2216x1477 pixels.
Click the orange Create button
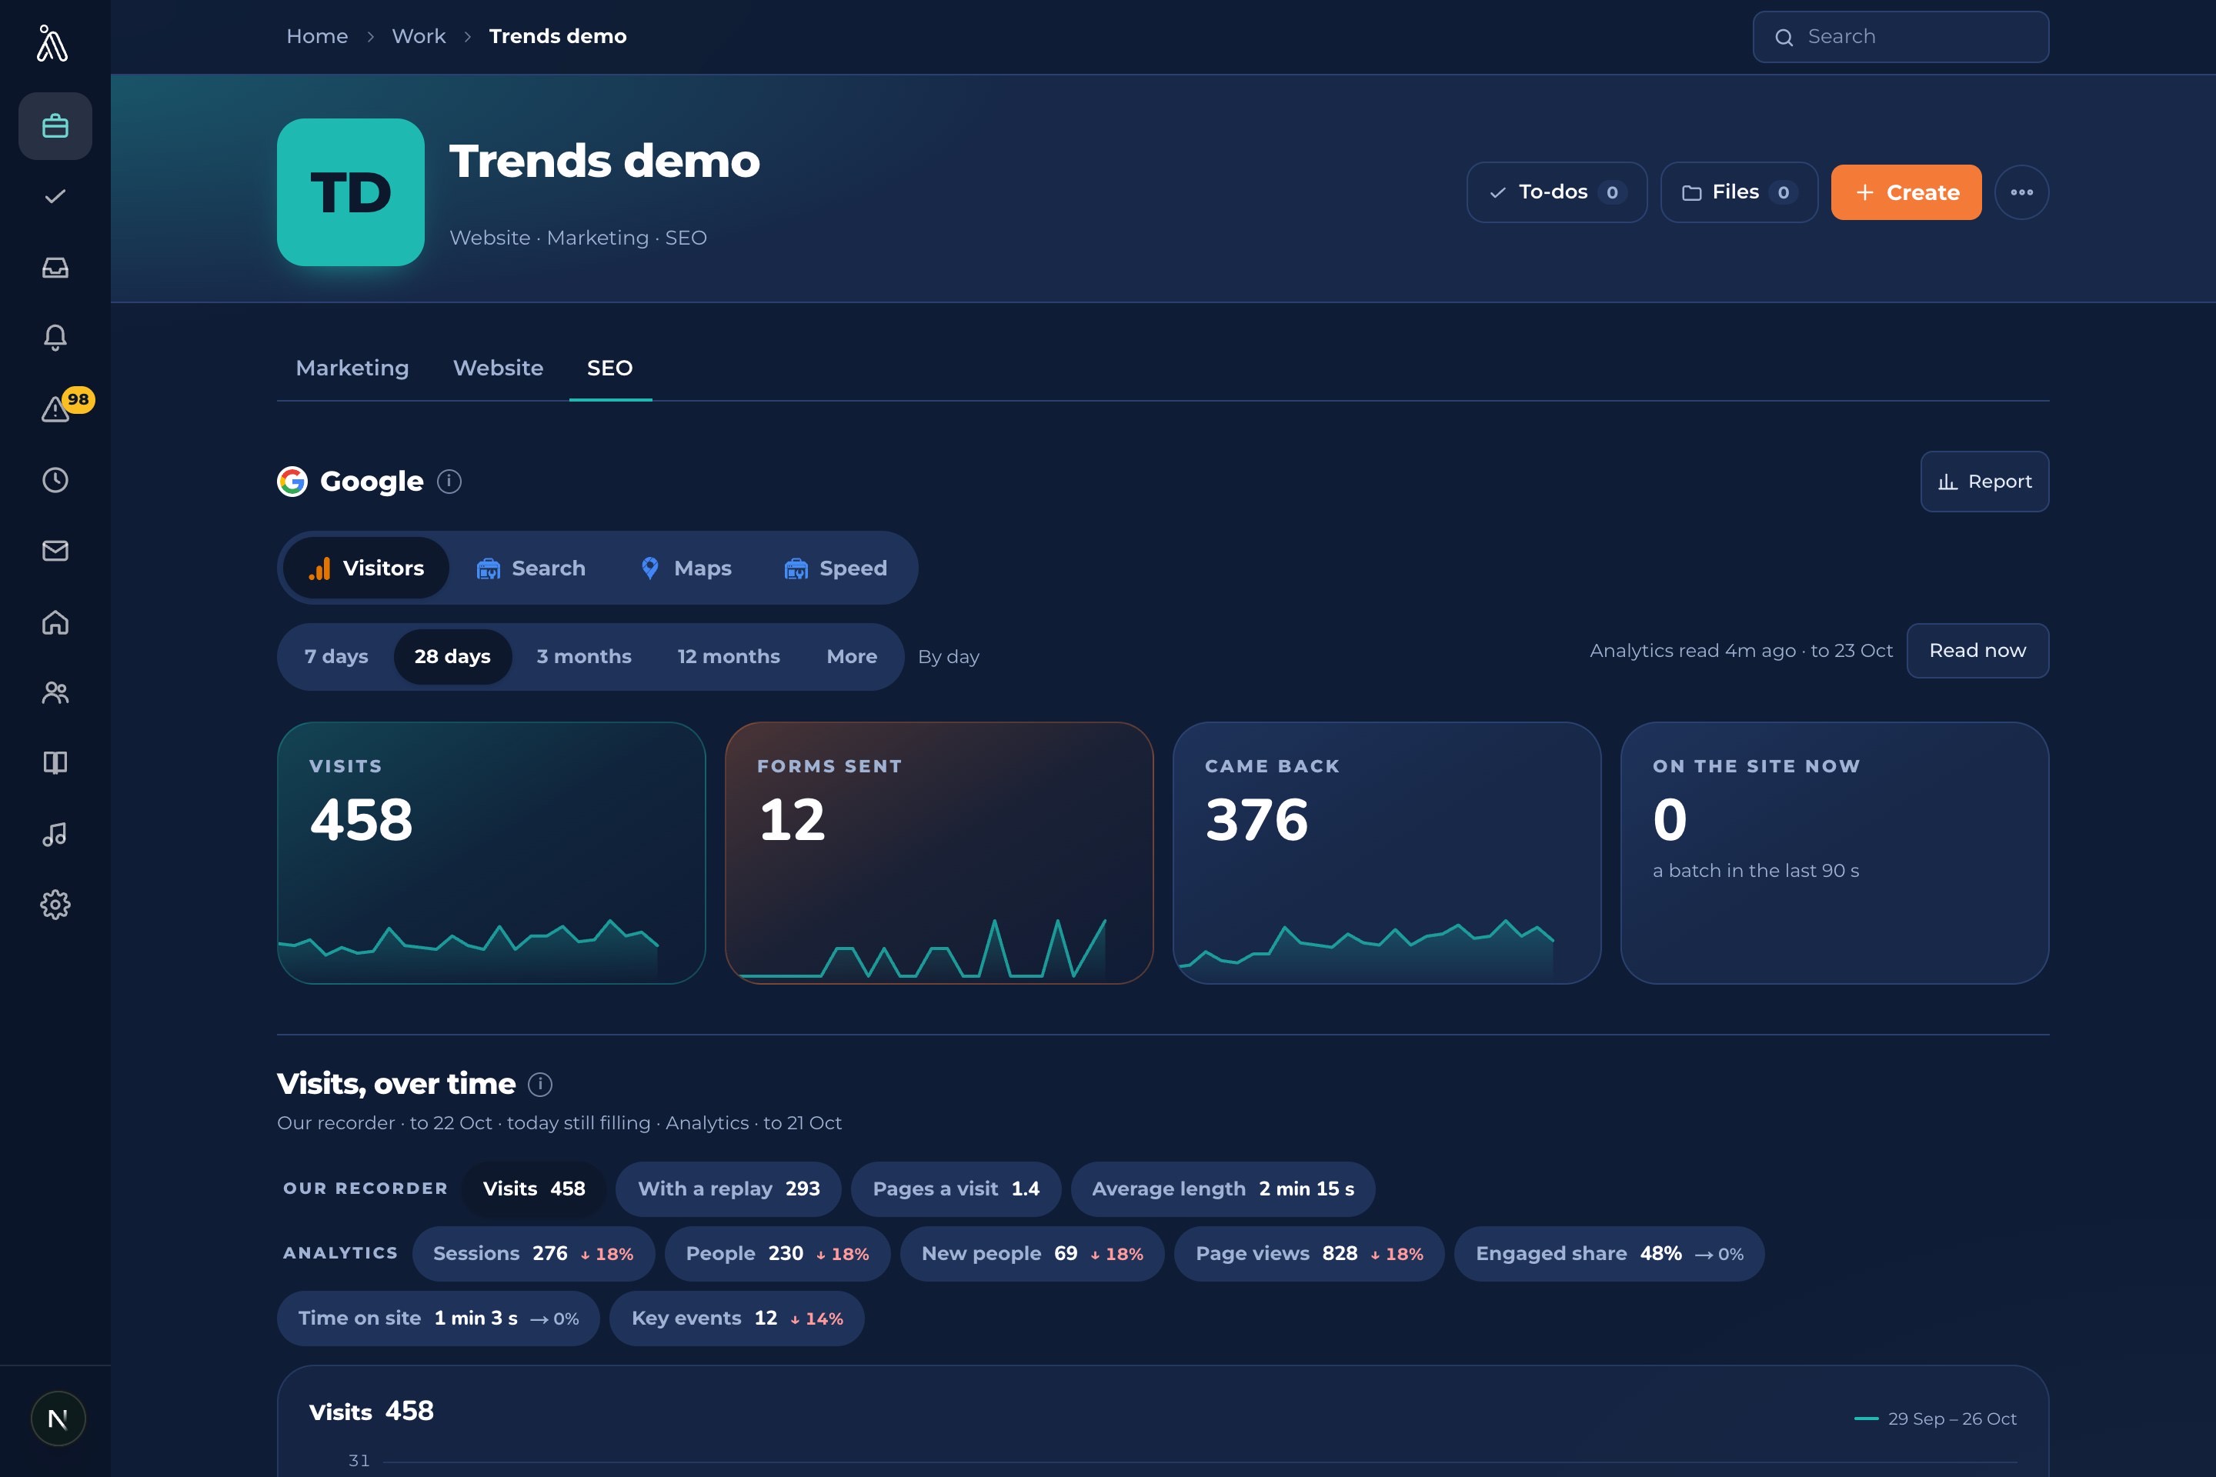point(1906,192)
